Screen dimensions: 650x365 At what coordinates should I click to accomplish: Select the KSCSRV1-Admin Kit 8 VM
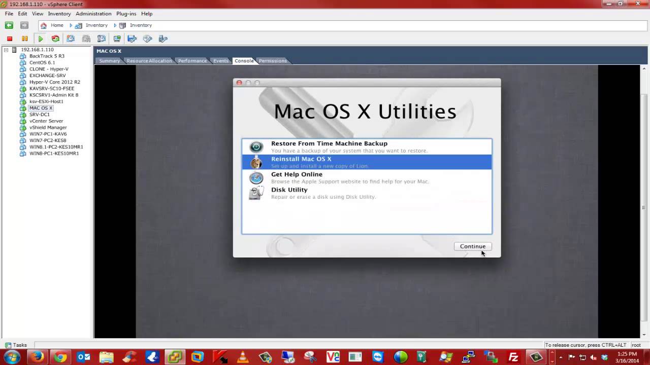[54, 95]
